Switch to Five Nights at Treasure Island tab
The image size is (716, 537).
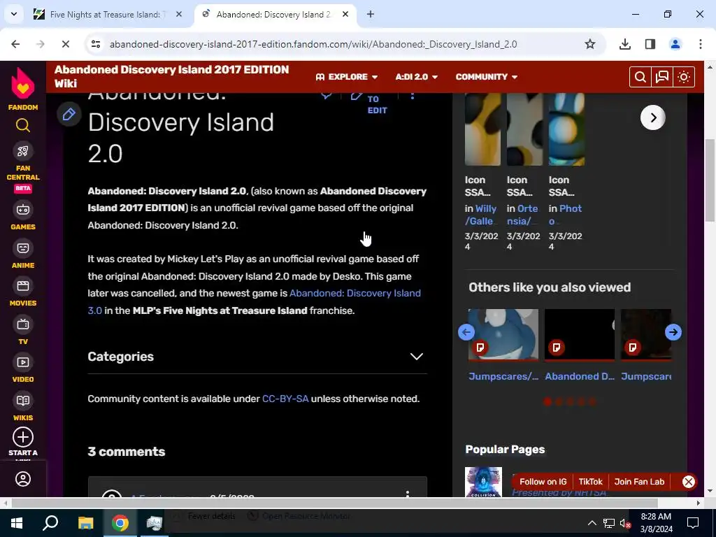click(x=105, y=15)
